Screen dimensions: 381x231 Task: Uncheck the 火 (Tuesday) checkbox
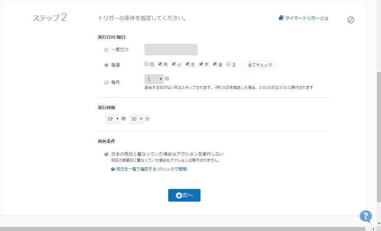173,64
